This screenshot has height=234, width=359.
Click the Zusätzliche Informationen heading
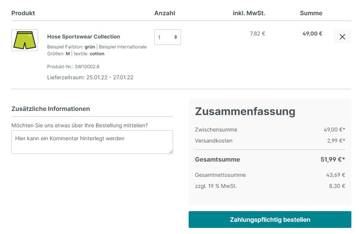[51, 109]
